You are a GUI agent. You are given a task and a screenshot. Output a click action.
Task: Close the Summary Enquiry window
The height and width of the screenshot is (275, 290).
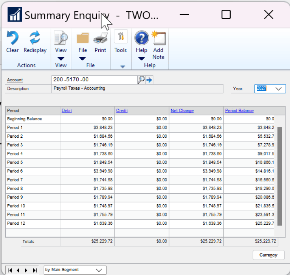(x=268, y=14)
